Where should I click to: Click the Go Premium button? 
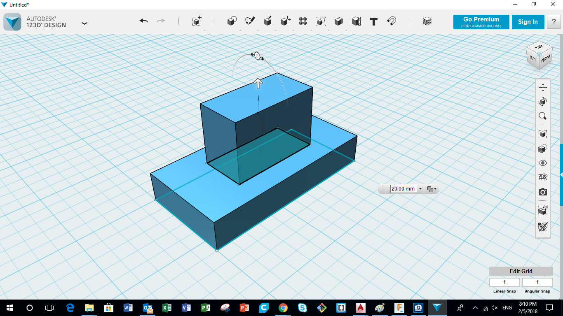[481, 22]
